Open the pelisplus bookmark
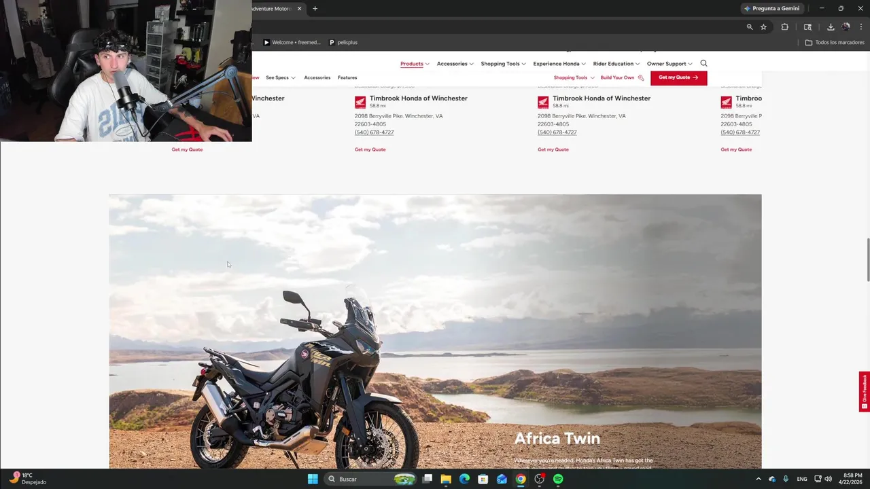Viewport: 870px width, 489px height. click(x=343, y=42)
